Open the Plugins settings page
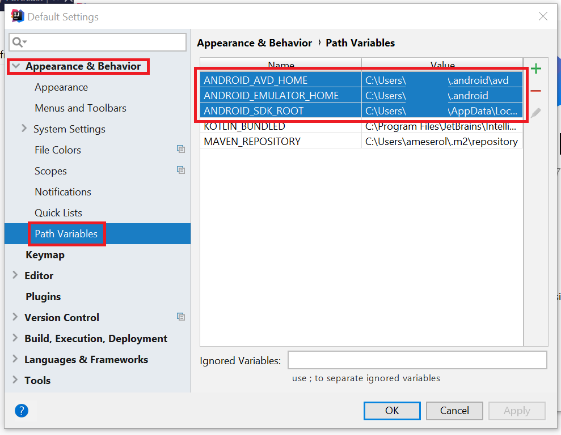The width and height of the screenshot is (561, 435). point(43,297)
